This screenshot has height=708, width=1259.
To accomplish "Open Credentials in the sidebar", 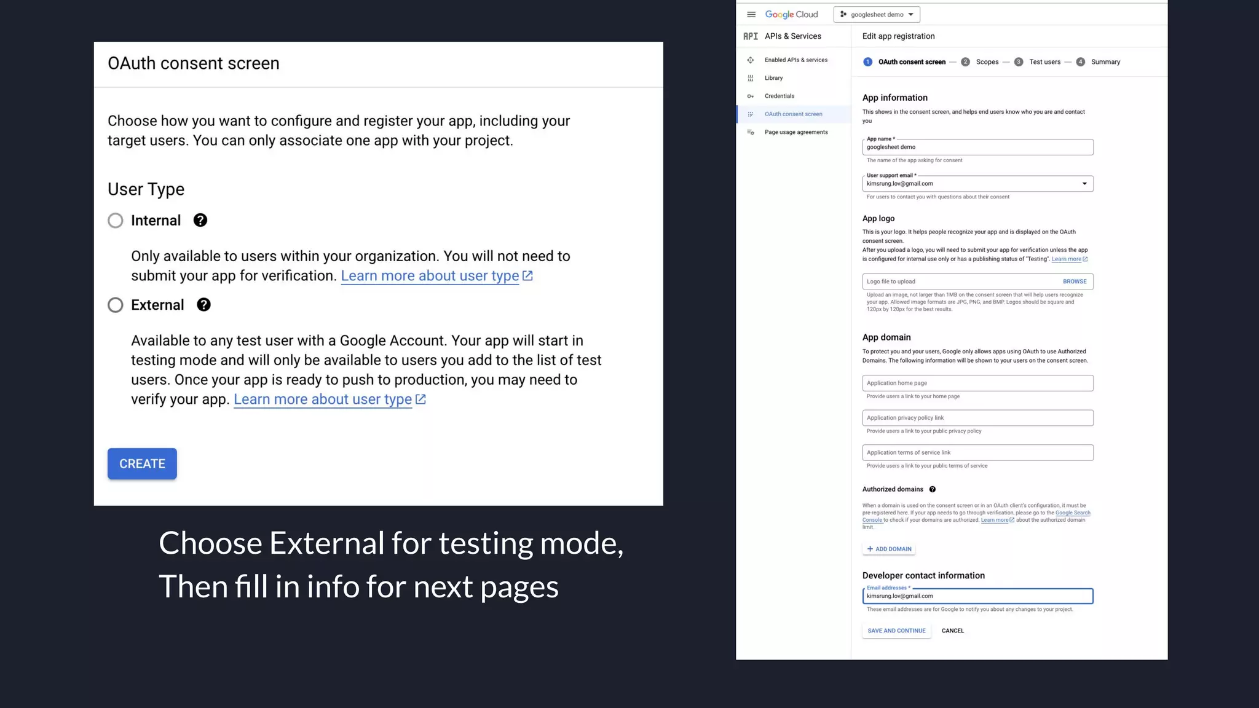I will [779, 96].
